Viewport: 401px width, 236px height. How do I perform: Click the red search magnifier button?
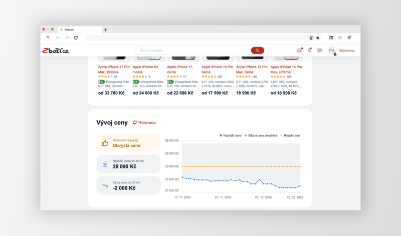(x=257, y=51)
